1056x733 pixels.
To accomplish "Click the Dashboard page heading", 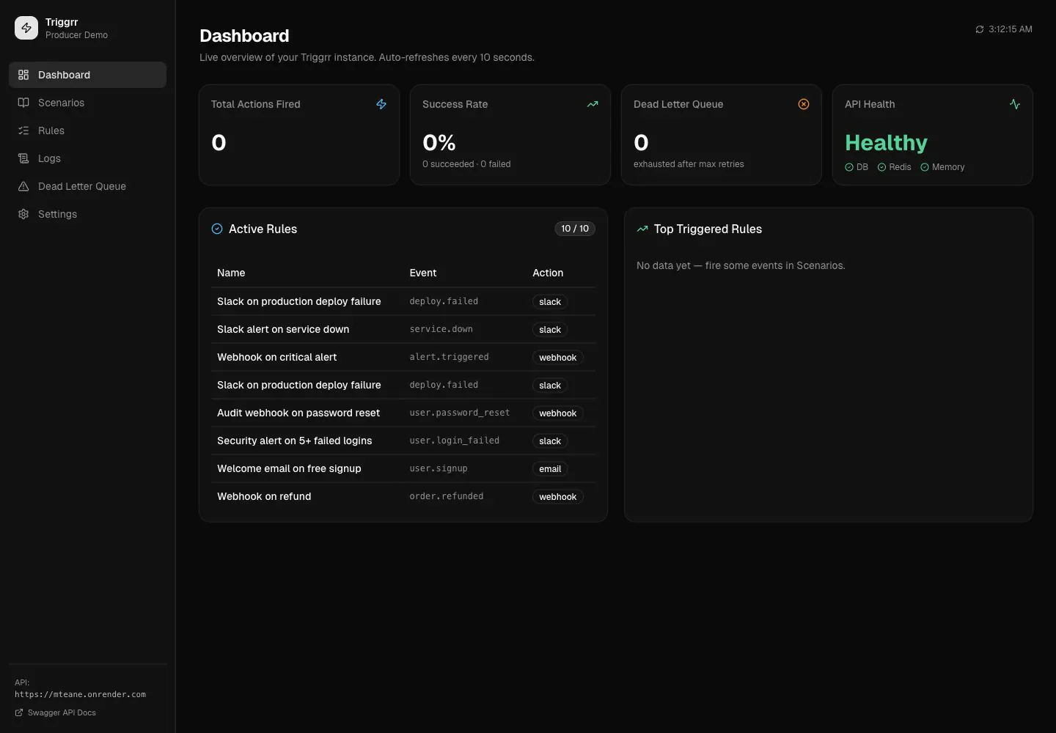I will 244,36.
